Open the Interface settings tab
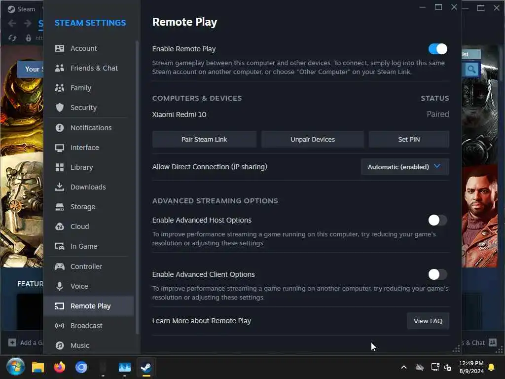 [89, 148]
